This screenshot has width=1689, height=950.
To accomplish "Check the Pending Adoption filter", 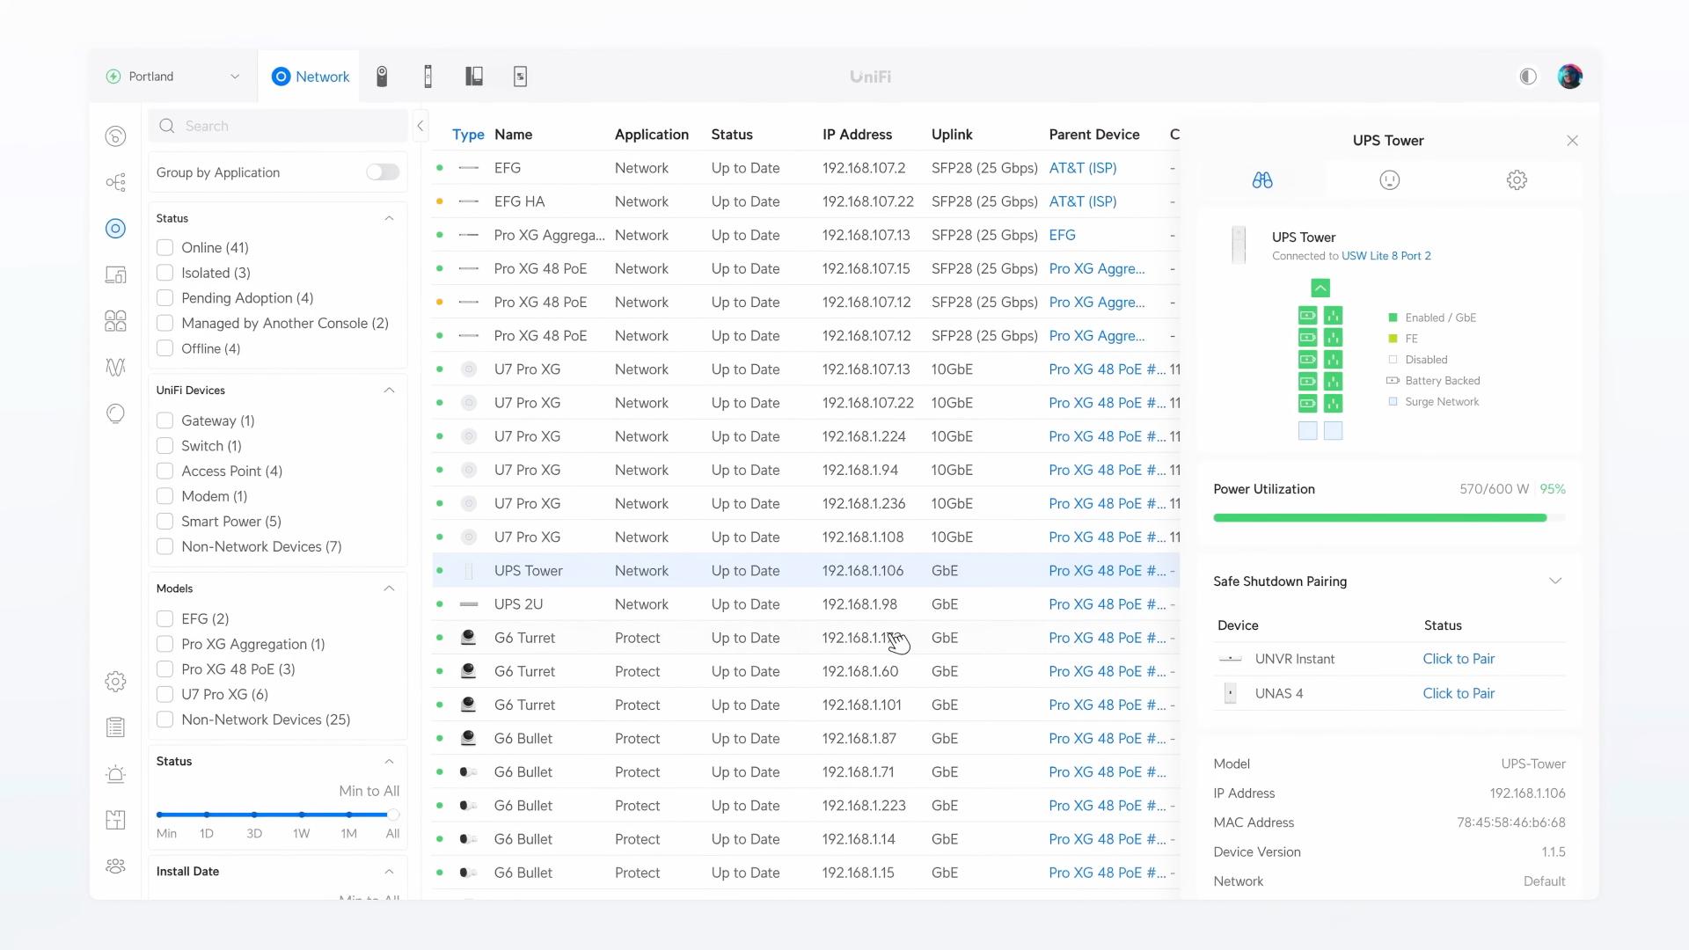I will [x=165, y=298].
